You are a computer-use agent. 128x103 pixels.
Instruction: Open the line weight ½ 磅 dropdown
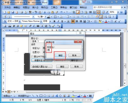point(46,17)
